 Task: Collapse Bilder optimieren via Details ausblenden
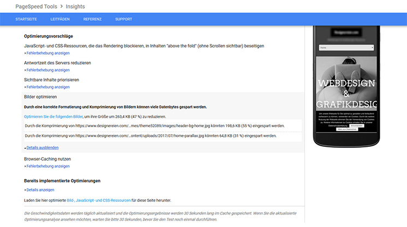point(42,148)
